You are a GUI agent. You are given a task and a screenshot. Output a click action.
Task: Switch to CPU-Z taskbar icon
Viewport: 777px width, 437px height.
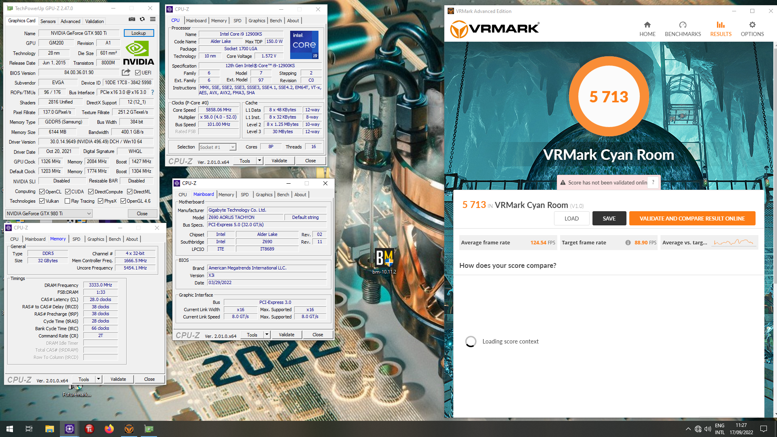click(70, 429)
